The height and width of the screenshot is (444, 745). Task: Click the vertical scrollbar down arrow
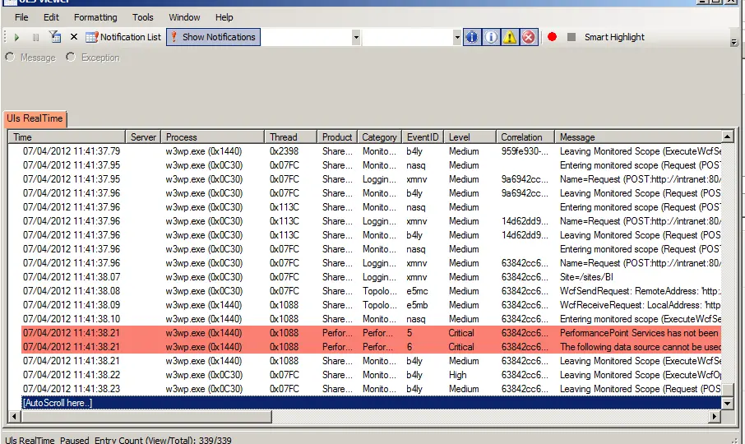tap(727, 403)
